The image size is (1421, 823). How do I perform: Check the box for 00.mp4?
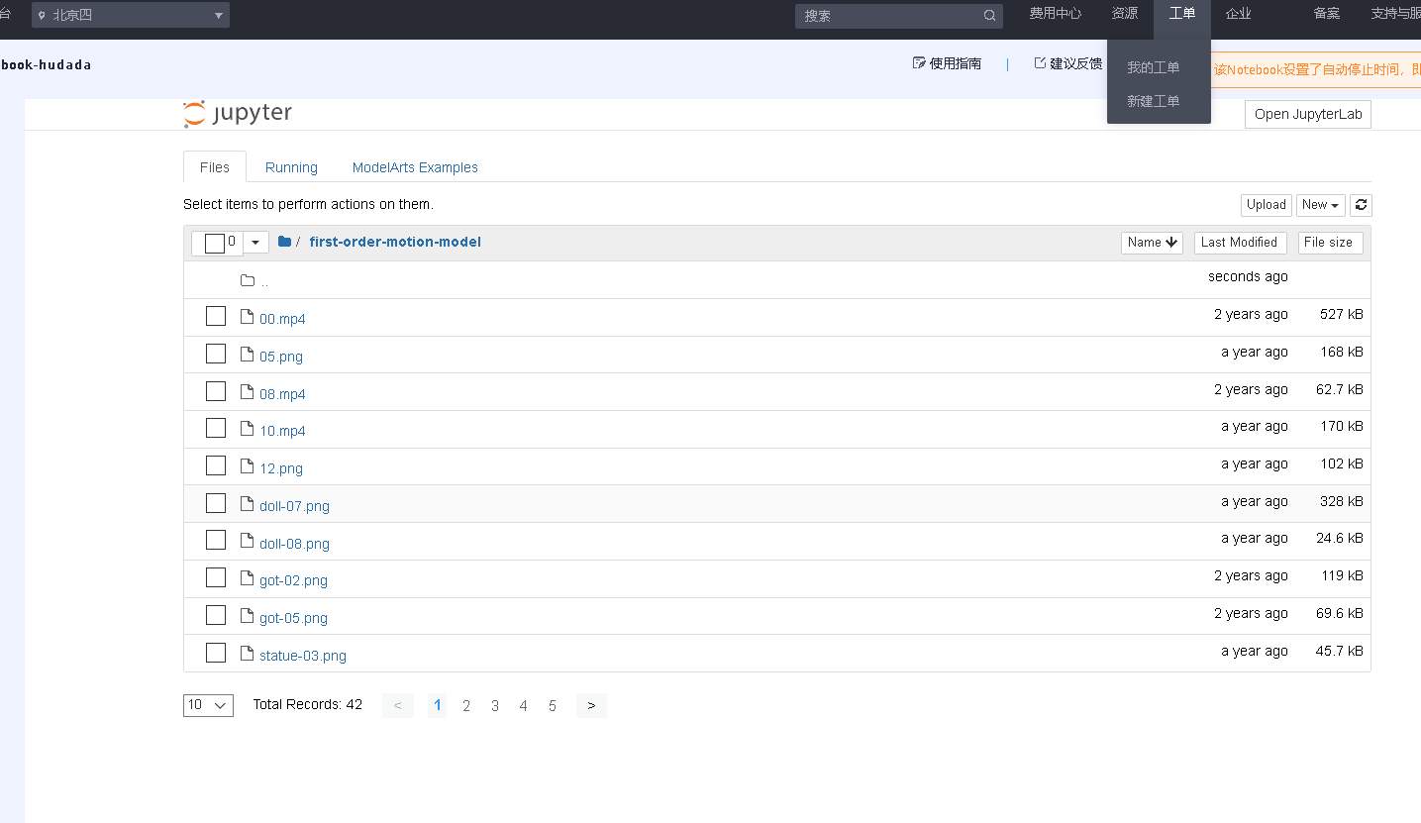point(216,316)
